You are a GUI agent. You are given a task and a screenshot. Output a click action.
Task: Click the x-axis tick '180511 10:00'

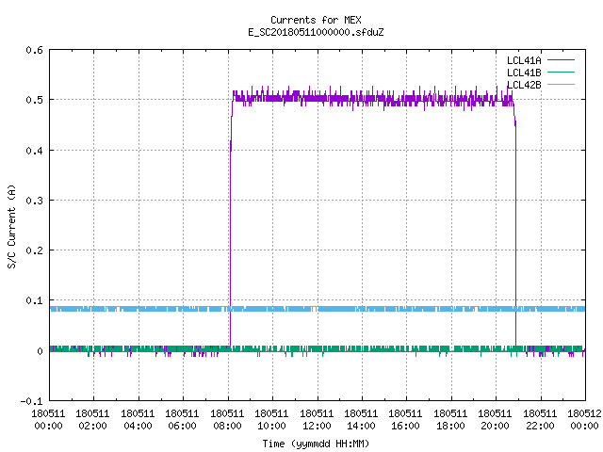(x=272, y=420)
